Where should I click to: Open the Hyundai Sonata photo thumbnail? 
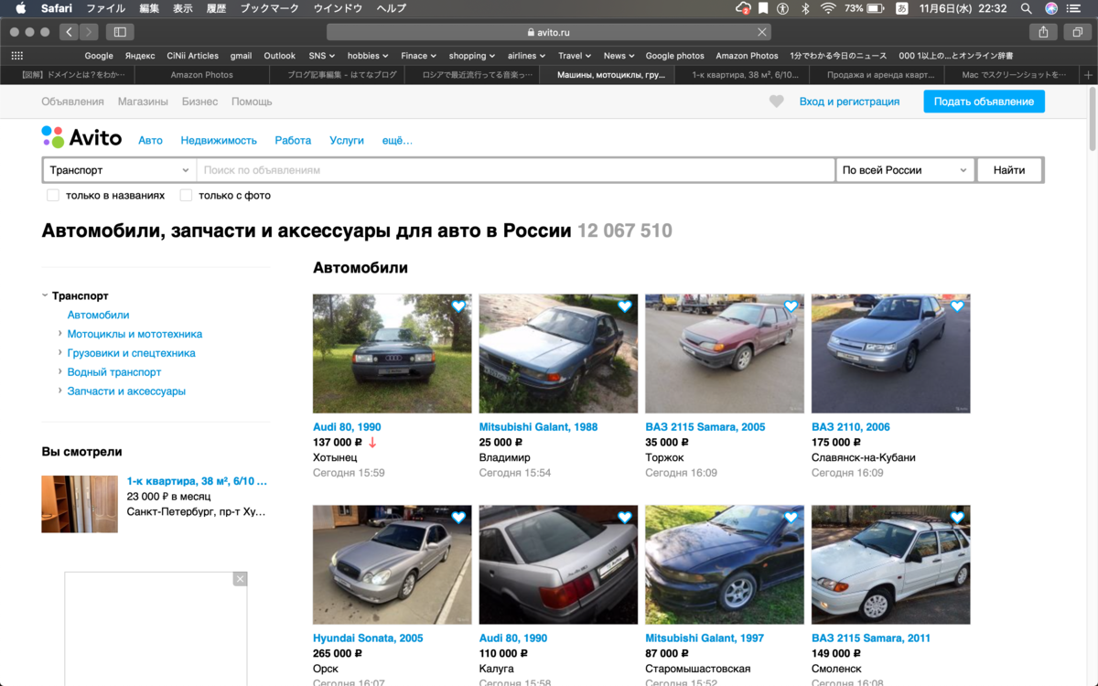click(393, 565)
